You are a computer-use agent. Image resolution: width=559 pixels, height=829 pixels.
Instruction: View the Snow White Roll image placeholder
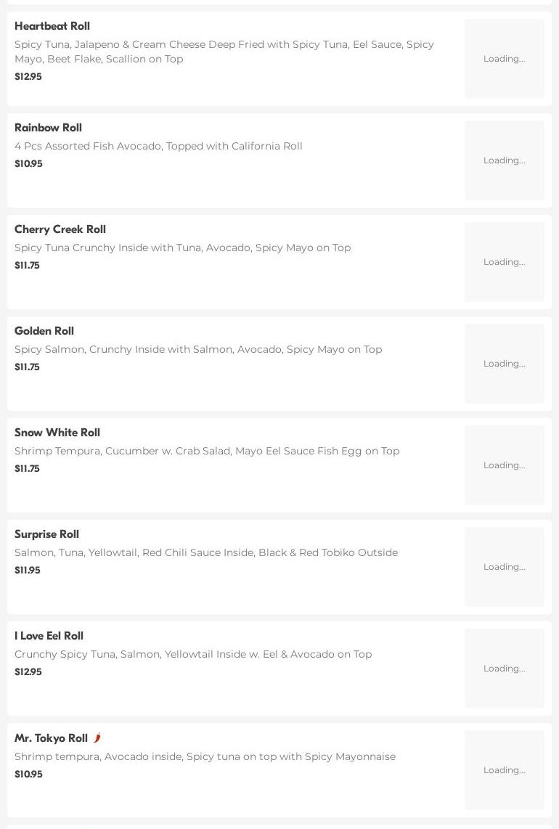click(504, 465)
